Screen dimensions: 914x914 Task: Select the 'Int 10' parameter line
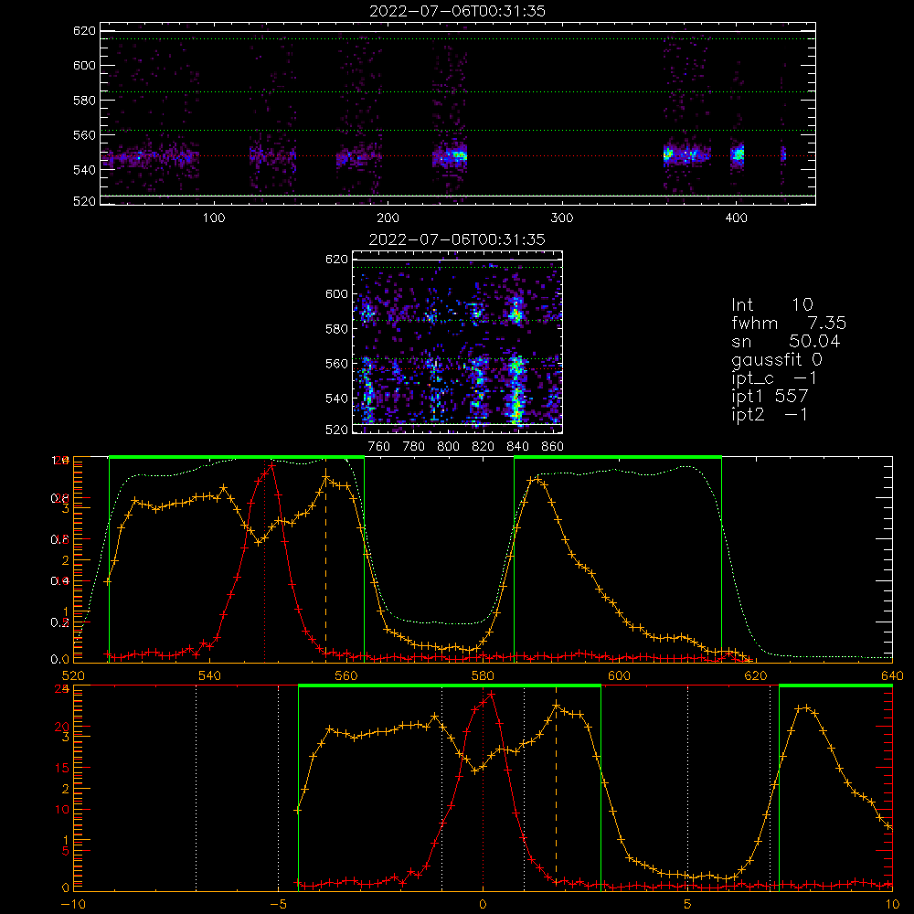[x=772, y=304]
